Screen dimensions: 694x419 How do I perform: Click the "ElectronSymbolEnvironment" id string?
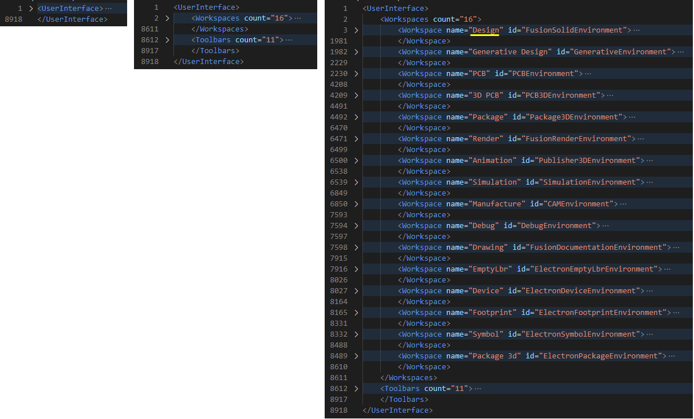point(582,334)
